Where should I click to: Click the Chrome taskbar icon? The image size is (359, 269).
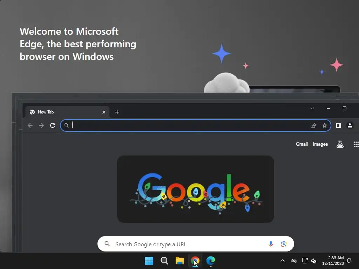pos(195,261)
